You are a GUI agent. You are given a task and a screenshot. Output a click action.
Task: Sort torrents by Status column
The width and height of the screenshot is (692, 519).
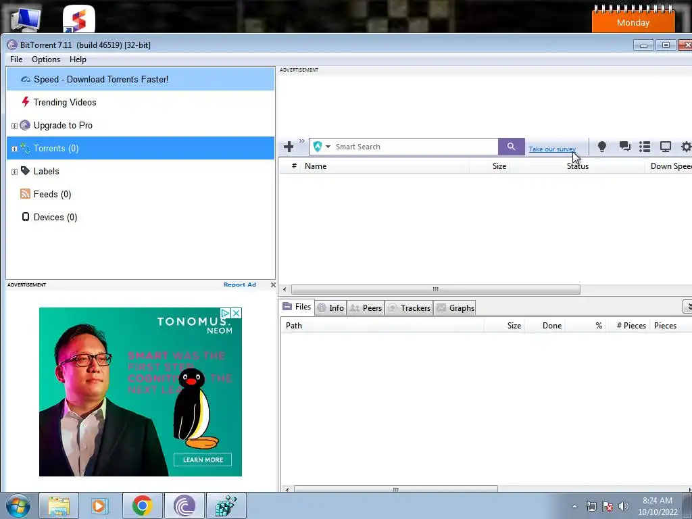coord(577,166)
